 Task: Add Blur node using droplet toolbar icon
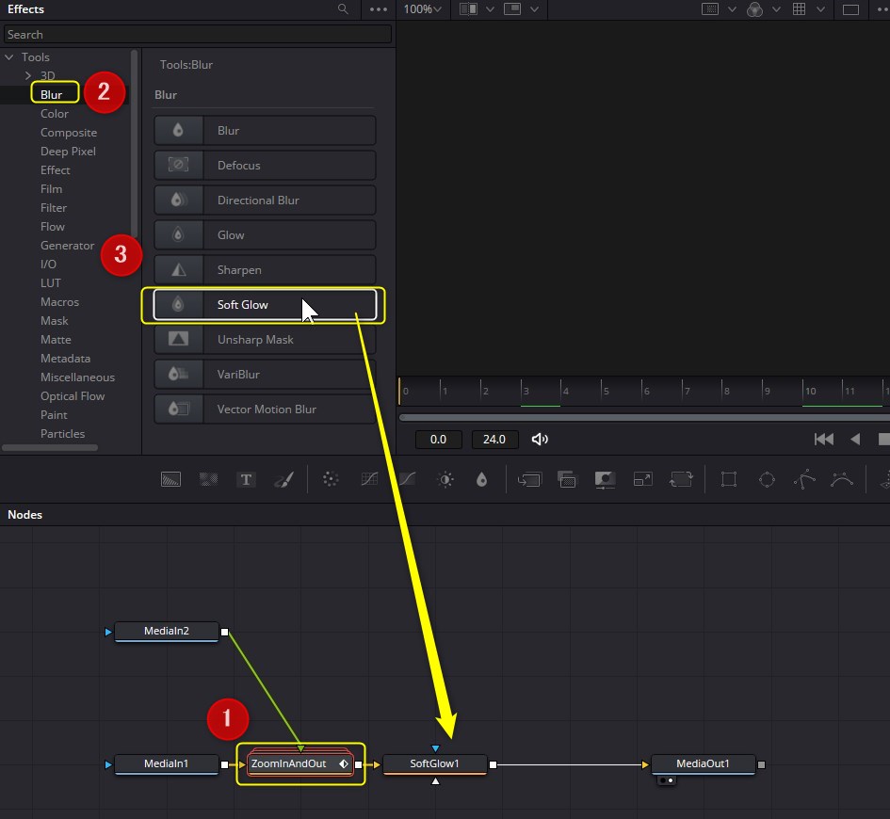[x=482, y=480]
